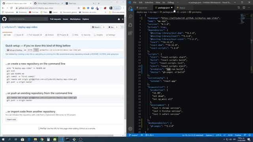The height and width of the screenshot is (142, 253).
Task: Open Pull requests in the GitHub header
Action: point(55,19)
